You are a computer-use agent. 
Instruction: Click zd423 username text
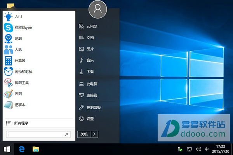[92, 26]
